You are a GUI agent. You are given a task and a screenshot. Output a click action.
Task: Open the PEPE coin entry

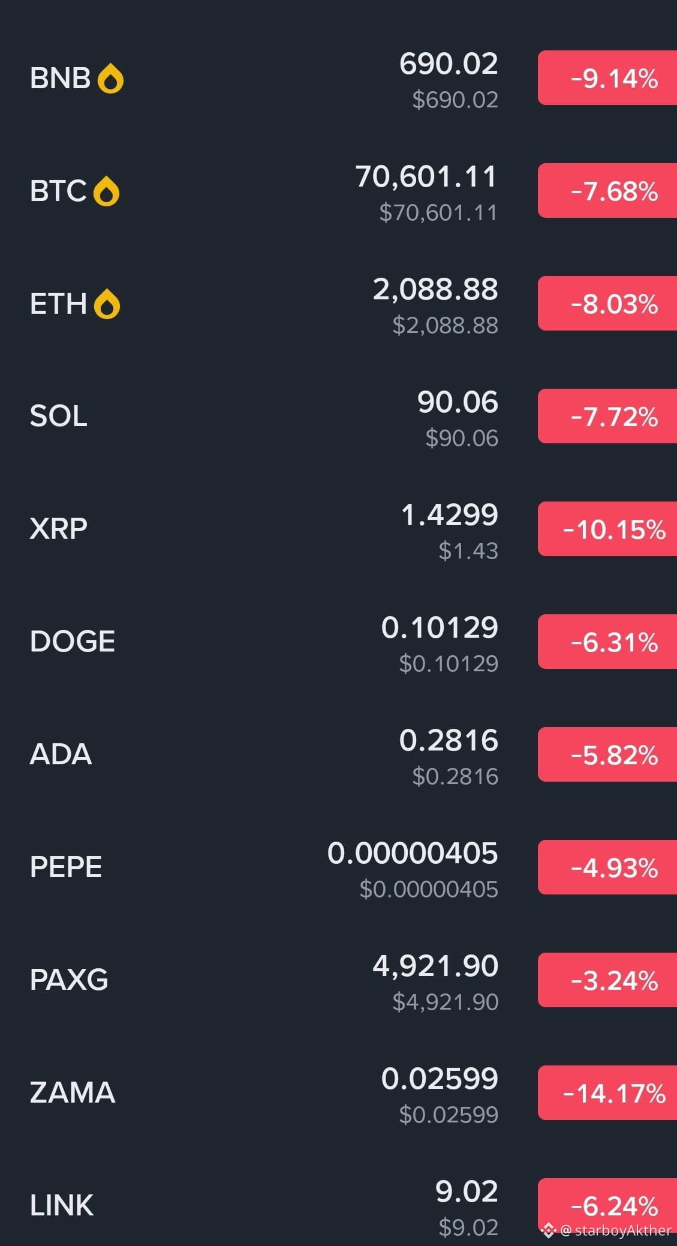pos(338,867)
